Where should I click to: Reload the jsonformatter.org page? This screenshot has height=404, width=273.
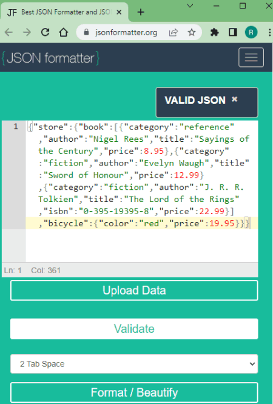(45, 32)
